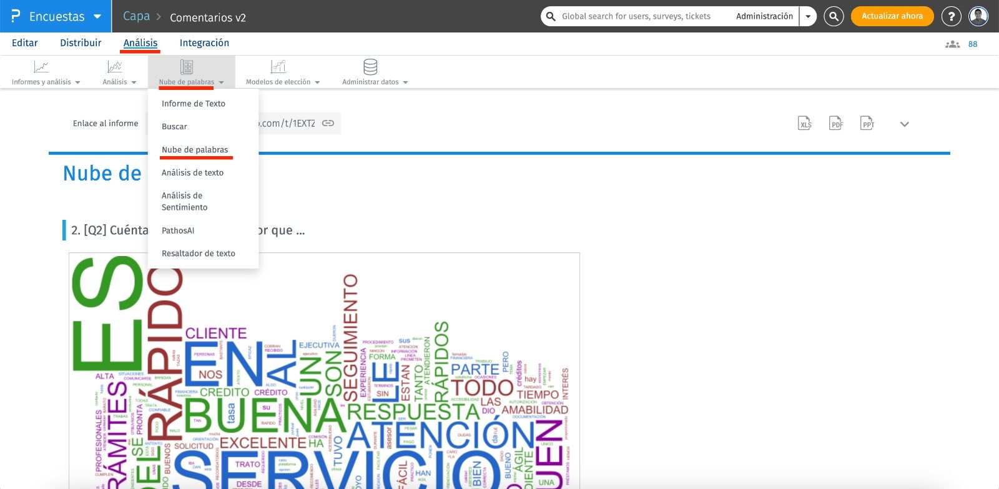Expand the Administrar datos dropdown arrow
The width and height of the screenshot is (999, 489).
tap(405, 82)
